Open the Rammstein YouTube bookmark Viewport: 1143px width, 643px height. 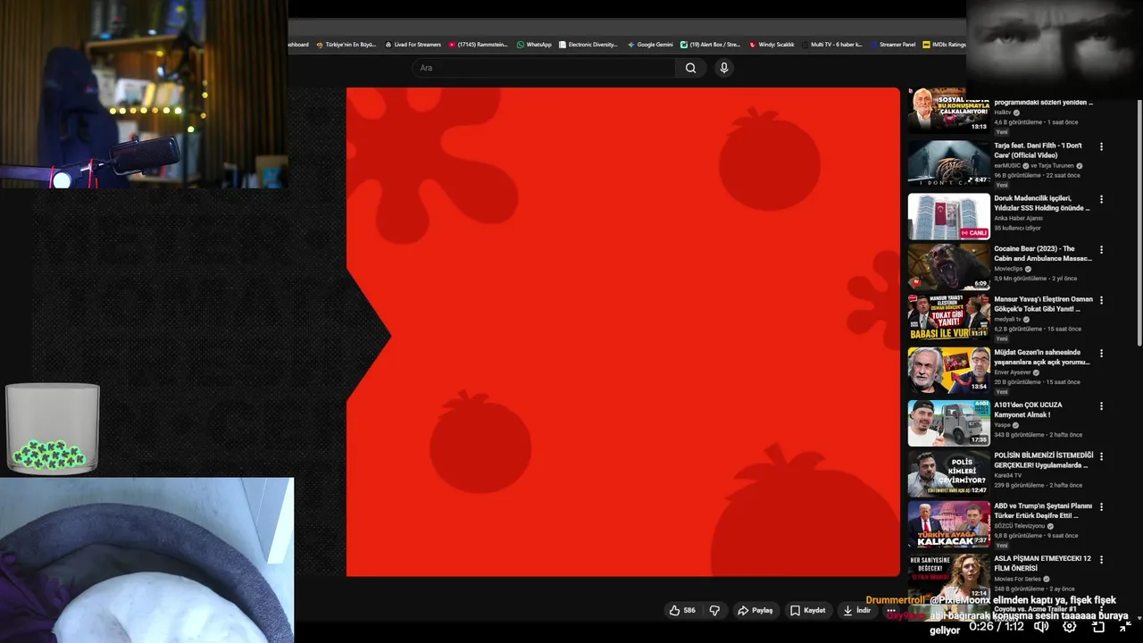[479, 45]
